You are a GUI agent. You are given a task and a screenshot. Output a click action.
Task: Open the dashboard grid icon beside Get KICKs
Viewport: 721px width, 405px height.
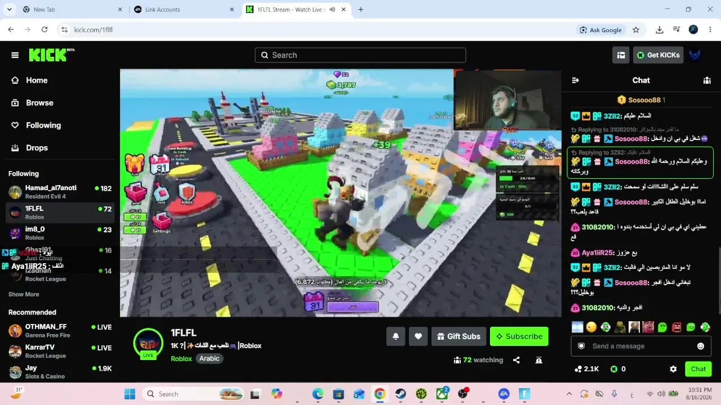click(x=621, y=55)
